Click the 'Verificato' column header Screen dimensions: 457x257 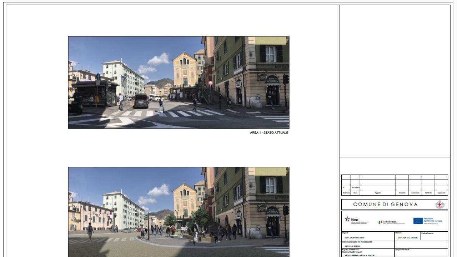pyautogui.click(x=428, y=193)
